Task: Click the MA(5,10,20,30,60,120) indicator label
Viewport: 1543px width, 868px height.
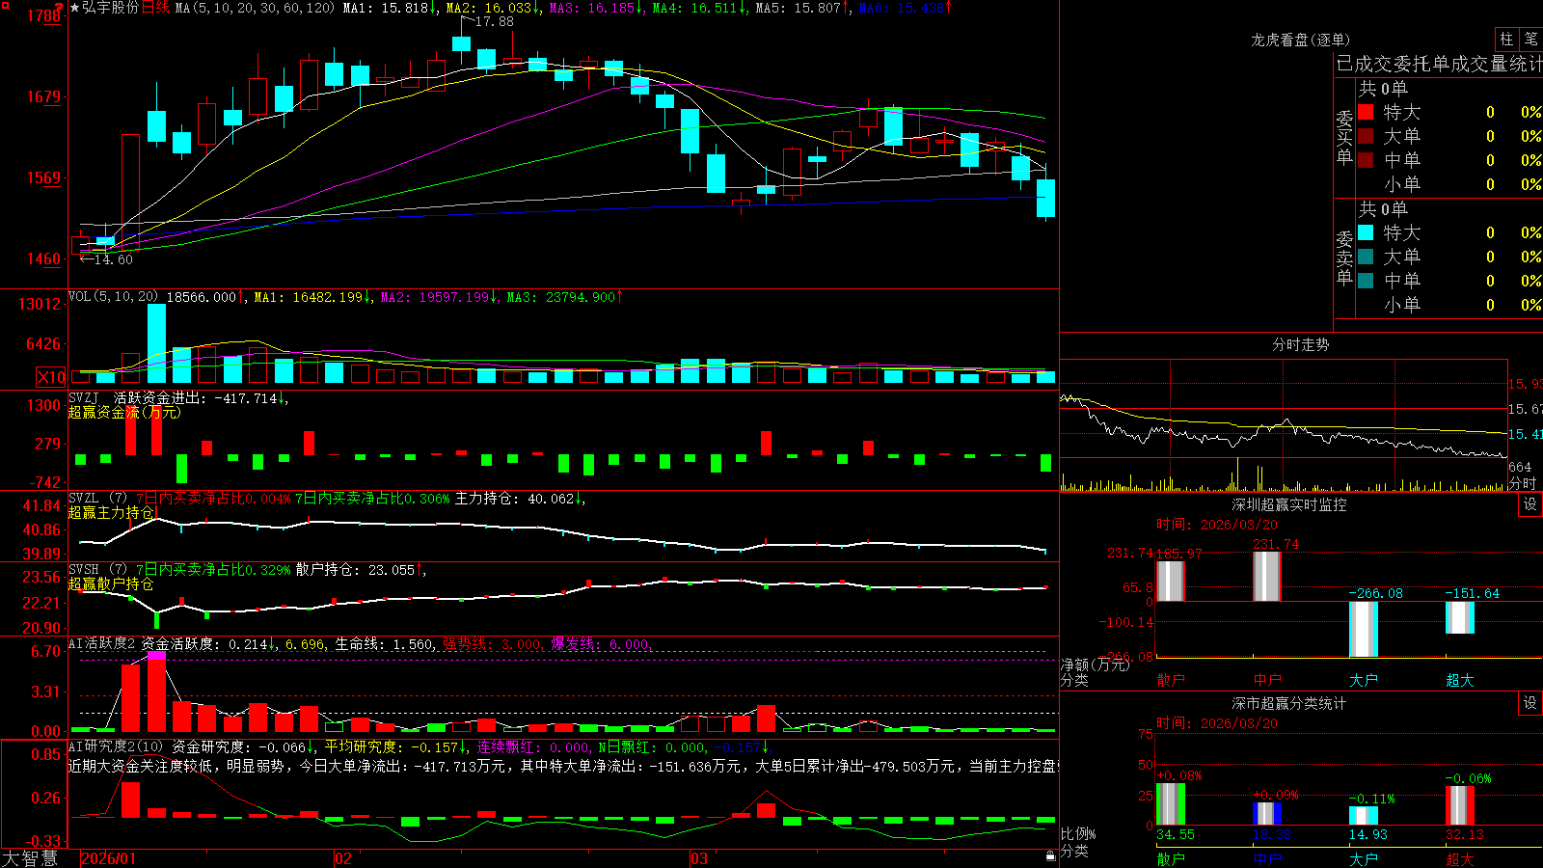Action: [x=255, y=8]
